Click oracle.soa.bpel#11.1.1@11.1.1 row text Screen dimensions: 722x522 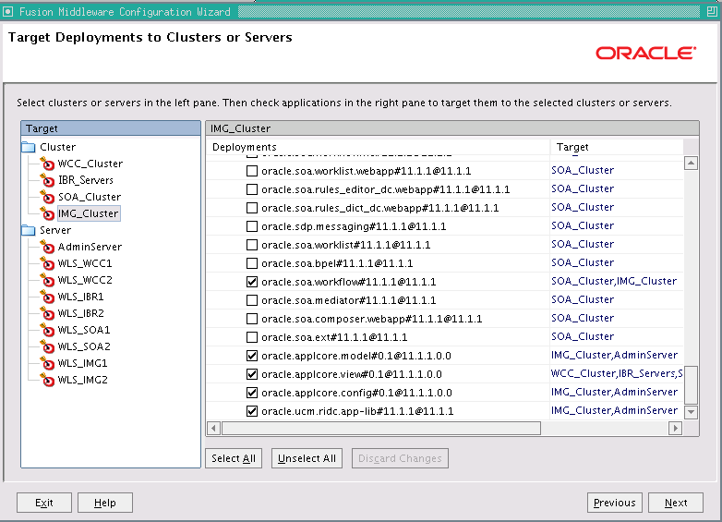tap(337, 263)
